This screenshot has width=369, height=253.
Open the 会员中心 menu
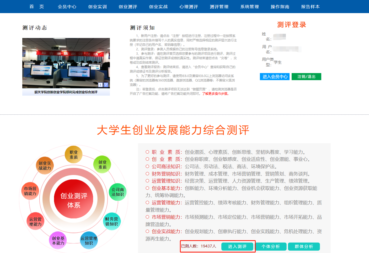[67, 7]
